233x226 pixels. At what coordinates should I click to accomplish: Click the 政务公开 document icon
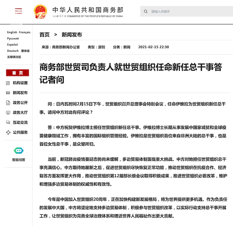pyautogui.click(x=8, y=103)
